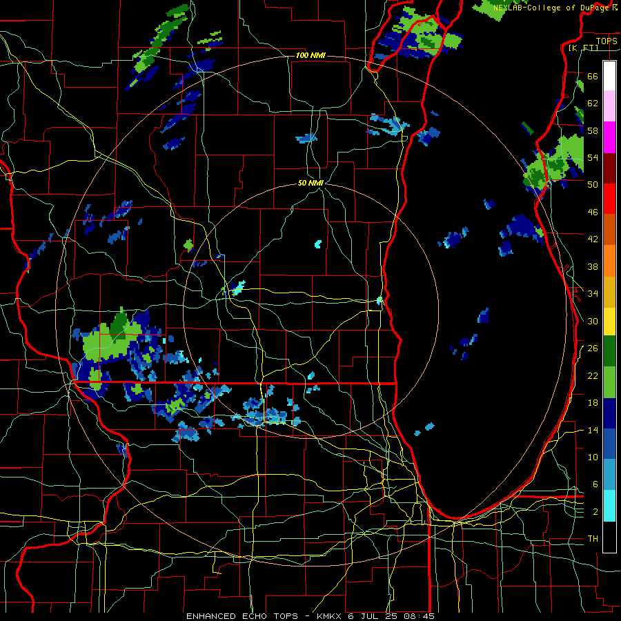Screen dimensions: 621x621
Task: Click the "22" legend value
Action: click(x=593, y=375)
